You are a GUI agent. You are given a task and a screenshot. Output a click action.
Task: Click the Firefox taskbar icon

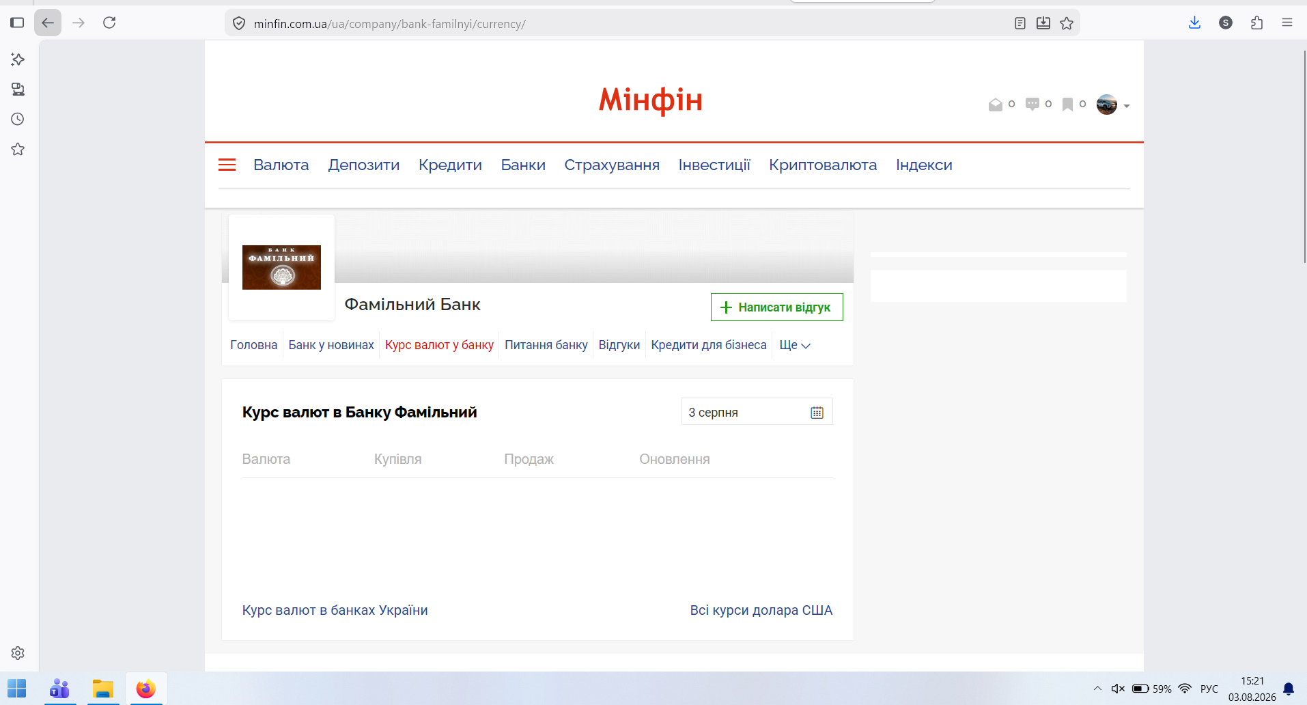coord(145,689)
